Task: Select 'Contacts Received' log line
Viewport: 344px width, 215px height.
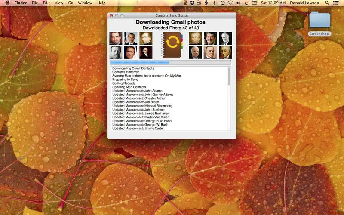Action: (x=126, y=72)
